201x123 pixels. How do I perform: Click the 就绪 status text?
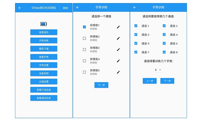pyautogui.click(x=65, y=8)
